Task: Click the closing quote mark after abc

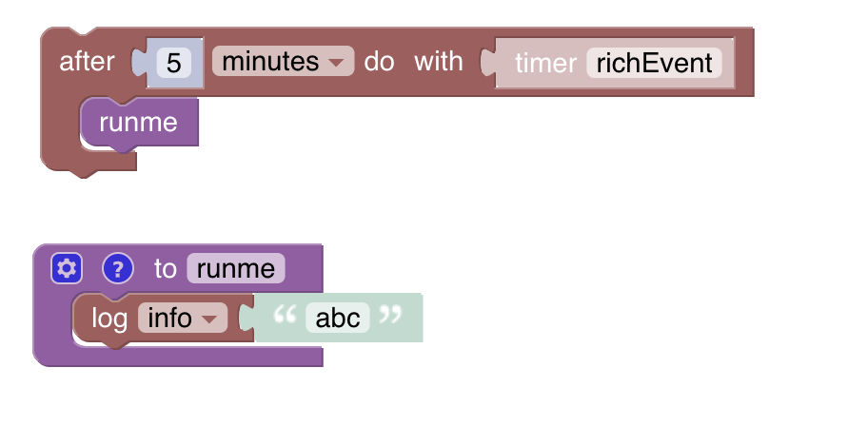Action: point(390,317)
